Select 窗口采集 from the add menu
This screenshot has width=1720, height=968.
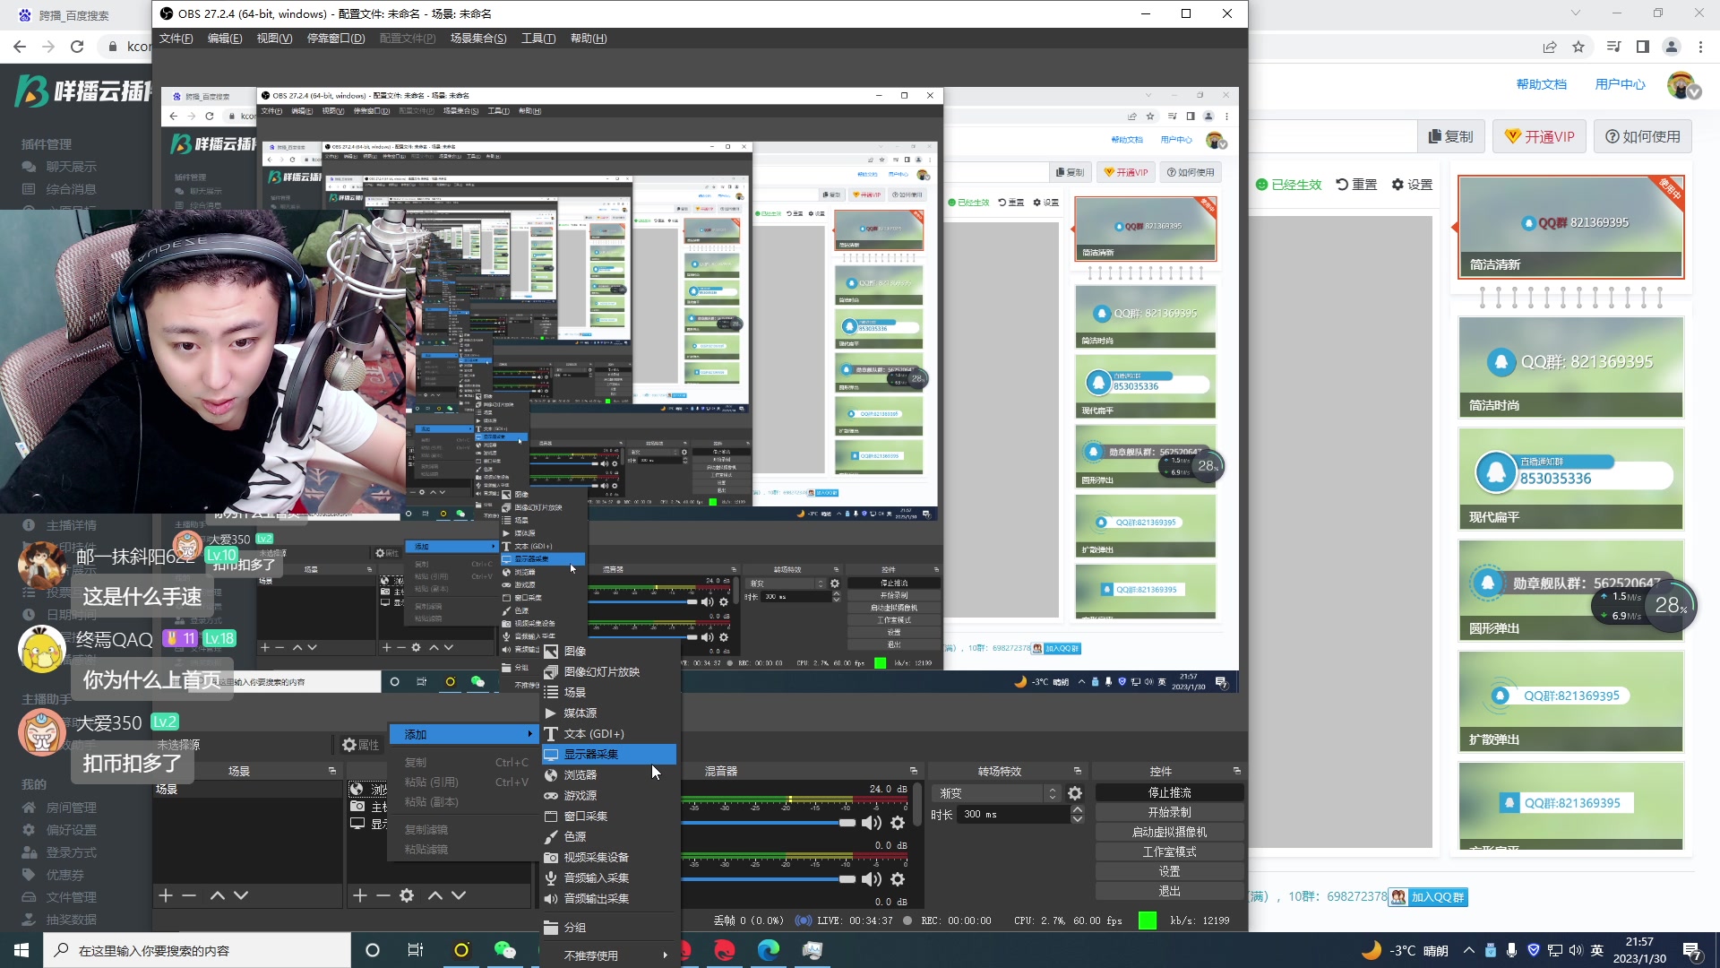(608, 817)
